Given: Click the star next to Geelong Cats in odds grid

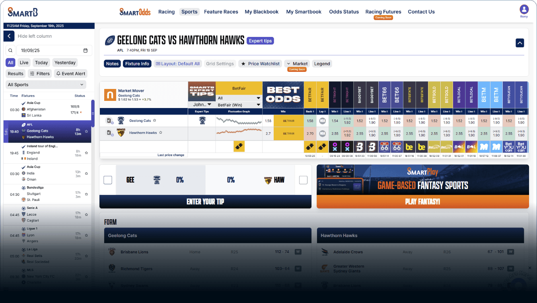Looking at the screenshot, I should [155, 121].
